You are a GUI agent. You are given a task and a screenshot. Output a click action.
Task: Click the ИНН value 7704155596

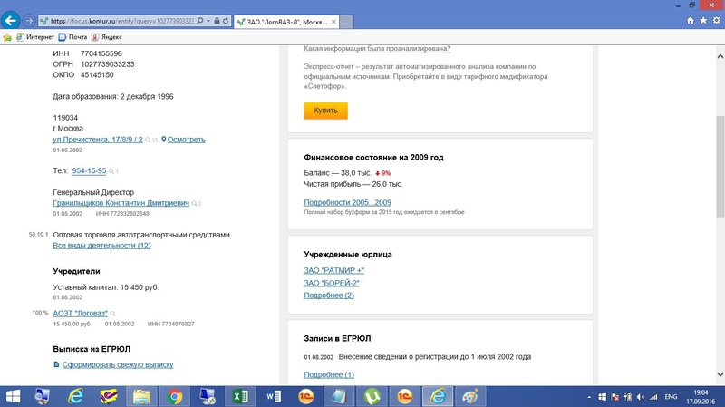pos(101,53)
